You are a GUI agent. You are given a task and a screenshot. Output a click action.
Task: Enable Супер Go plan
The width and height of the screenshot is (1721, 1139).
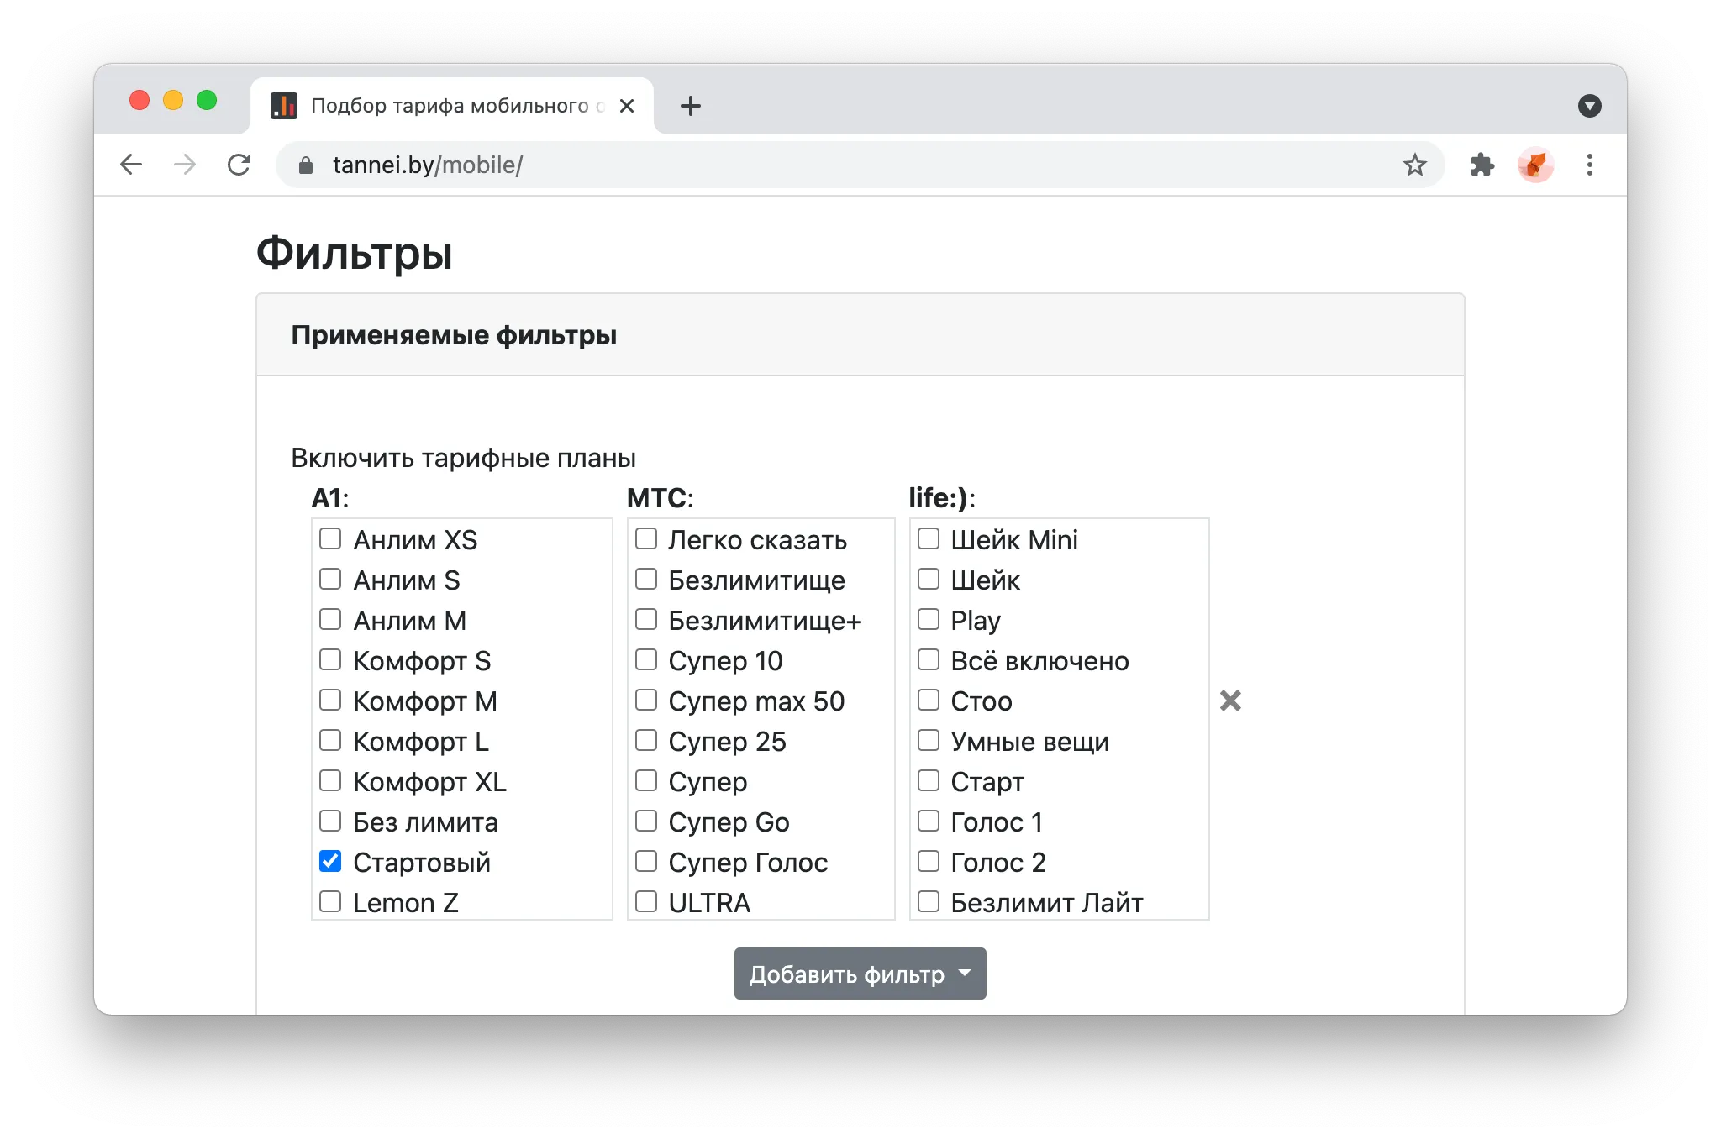[x=646, y=821]
